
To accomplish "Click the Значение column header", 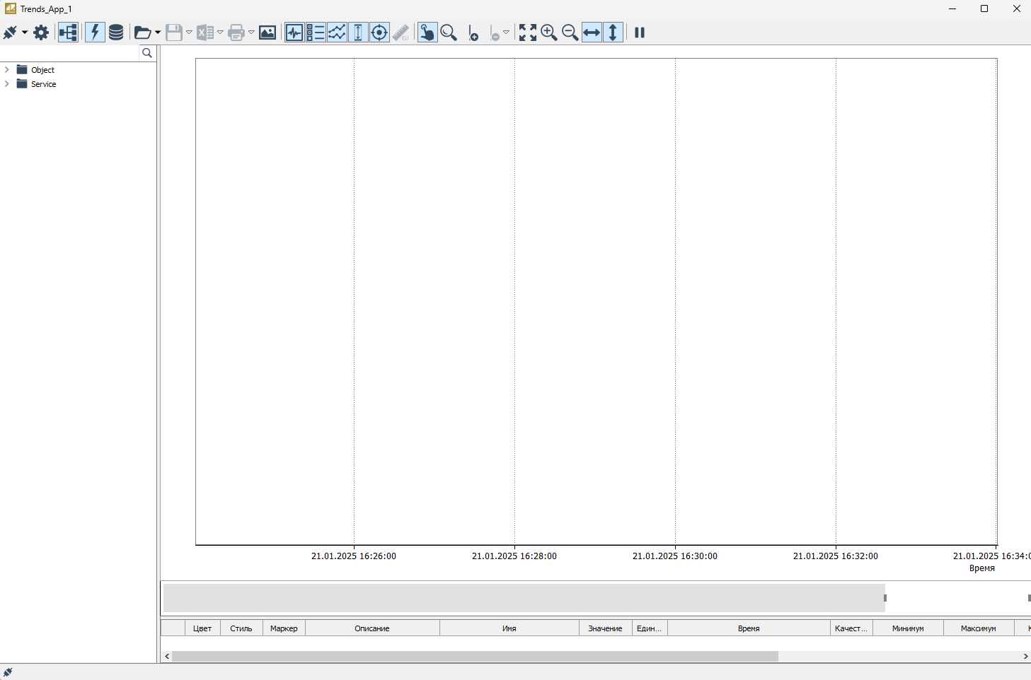I will click(x=605, y=628).
